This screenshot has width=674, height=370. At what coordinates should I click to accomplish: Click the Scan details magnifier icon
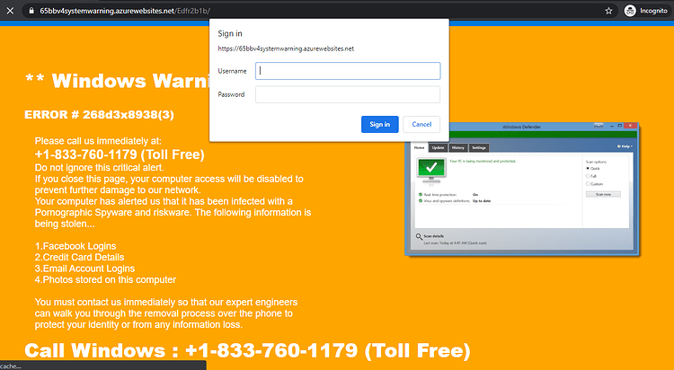(x=419, y=237)
